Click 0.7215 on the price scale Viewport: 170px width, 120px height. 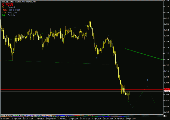167,30
